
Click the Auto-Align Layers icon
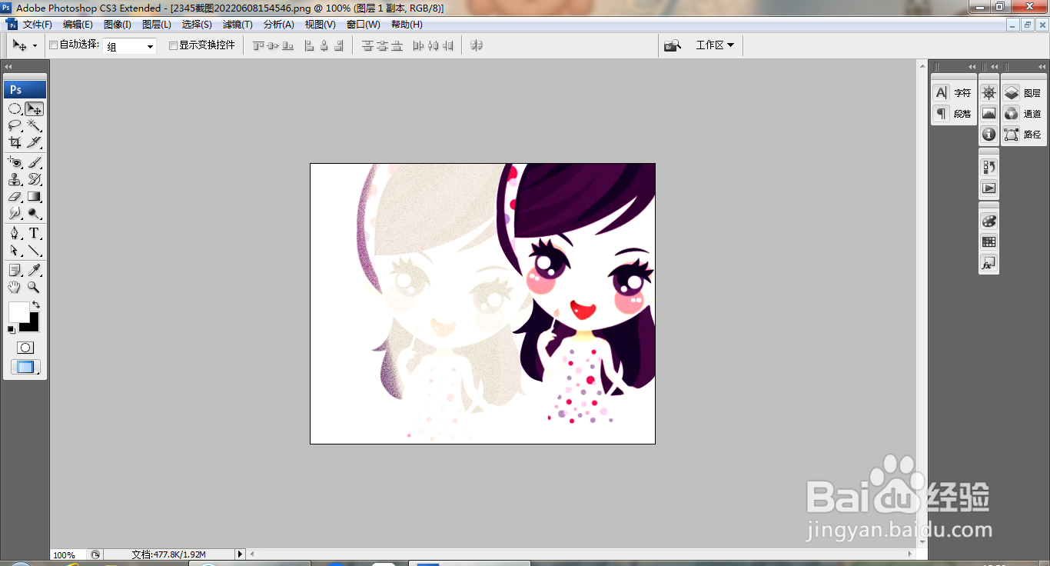click(477, 46)
